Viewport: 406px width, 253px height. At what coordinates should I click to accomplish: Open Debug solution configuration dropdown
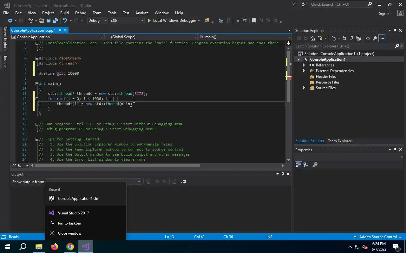tap(98, 21)
